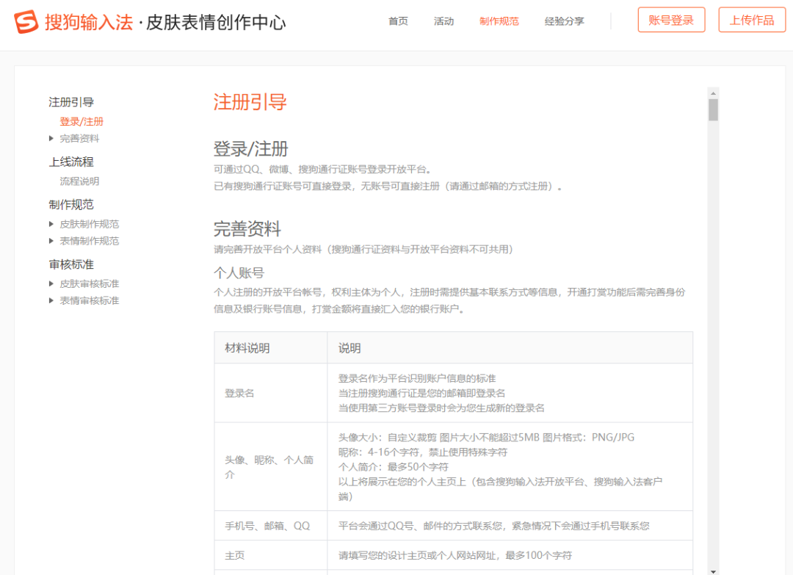This screenshot has width=793, height=575.
Task: Click the 登录名 table cell
Action: [x=270, y=393]
